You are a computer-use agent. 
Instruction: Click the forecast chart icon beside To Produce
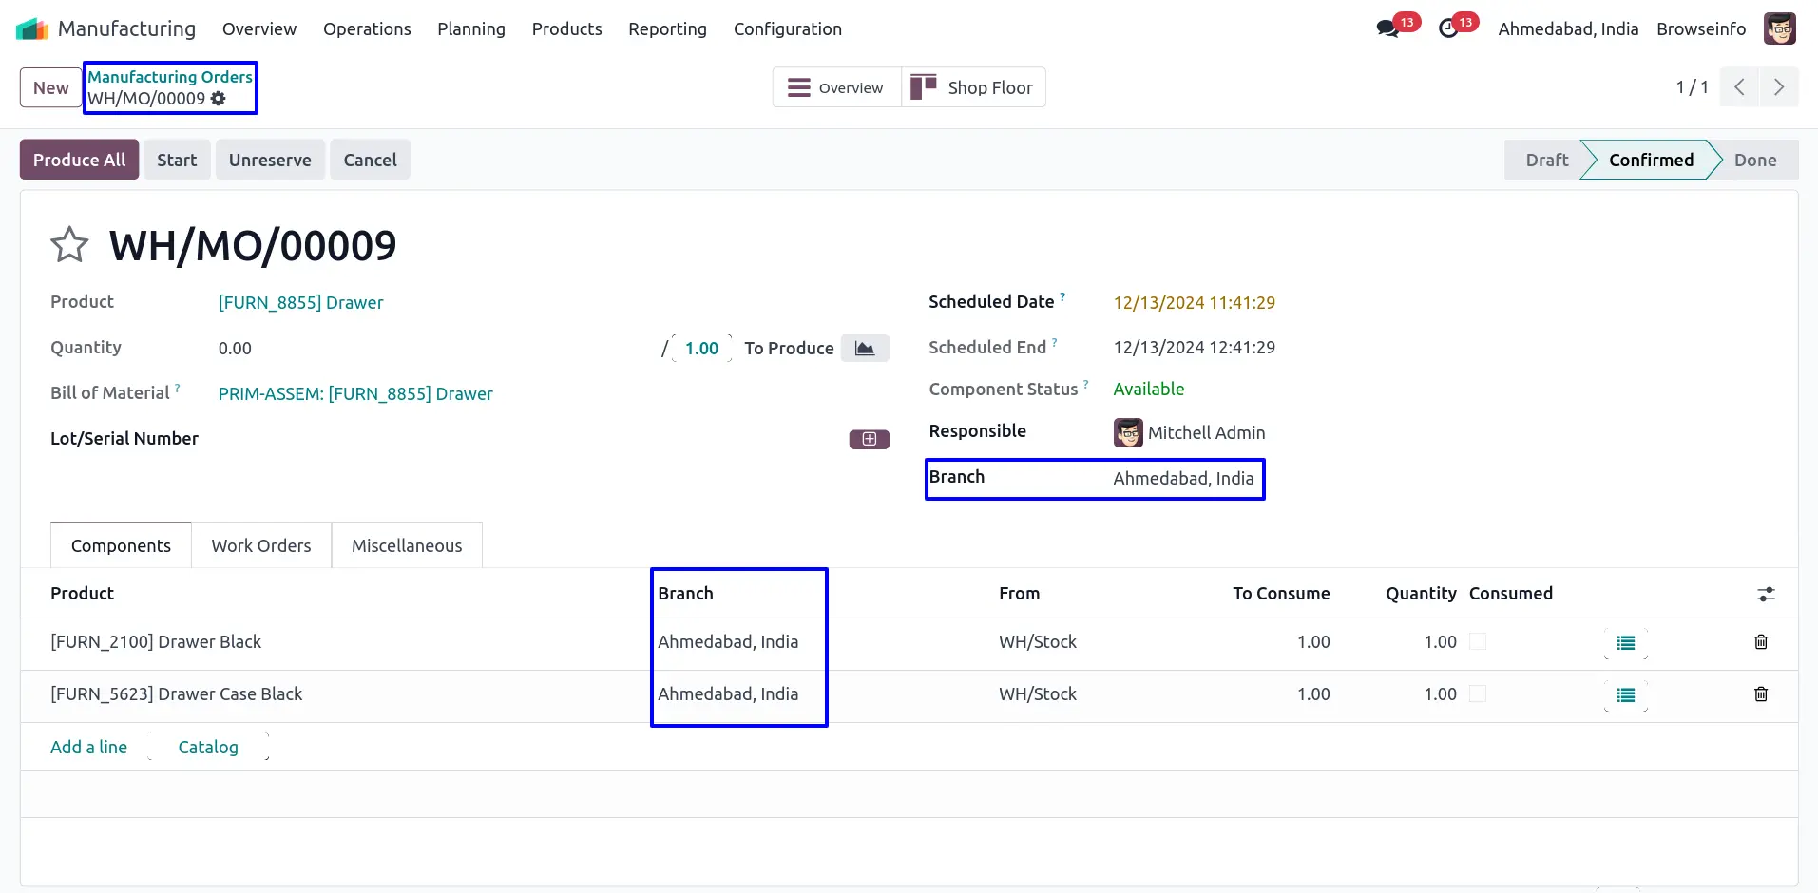point(864,349)
